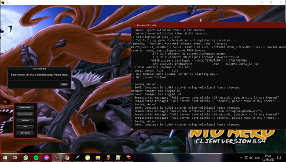Click 'Account Manager has logged out.' line
The image size is (286, 162).
[157, 94]
